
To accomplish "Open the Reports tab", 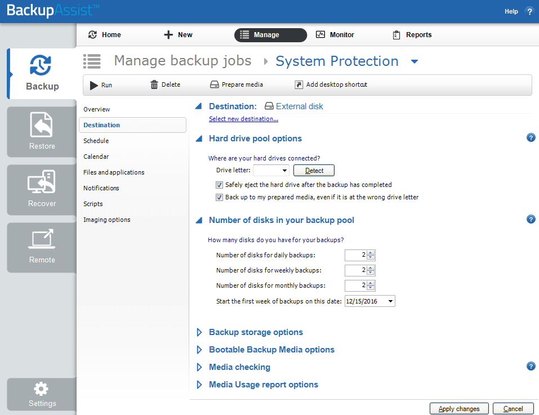I will point(412,35).
